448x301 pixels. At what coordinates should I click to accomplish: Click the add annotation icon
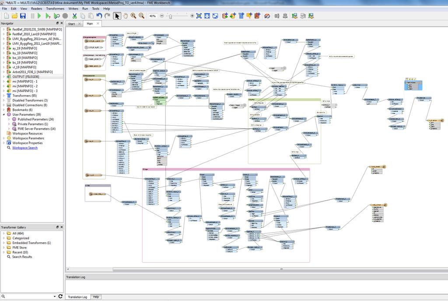pyautogui.click(x=249, y=16)
